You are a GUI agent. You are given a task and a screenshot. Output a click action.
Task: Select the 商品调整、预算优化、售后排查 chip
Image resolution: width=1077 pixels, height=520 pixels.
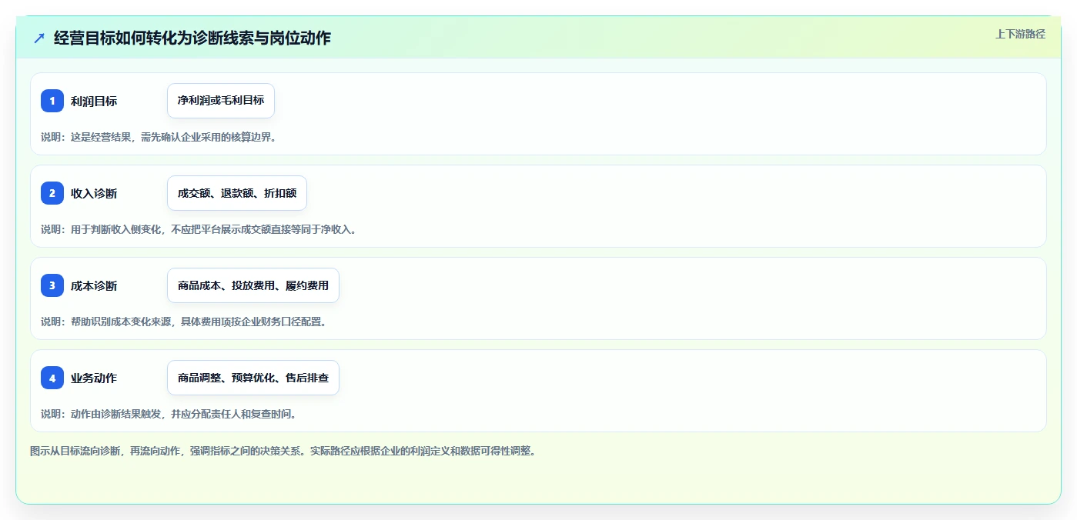click(253, 378)
